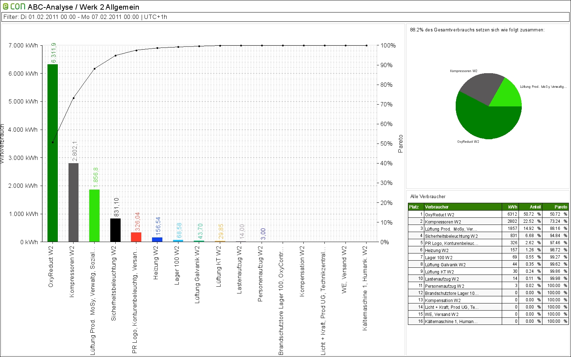This screenshot has width=571, height=357.
Task: Select table row Lüftung Prod. MoSy, Ver...
Action: (488, 228)
